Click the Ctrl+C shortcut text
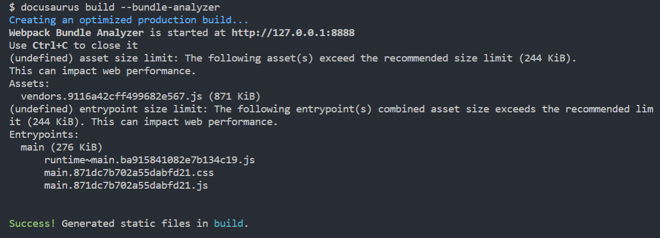 pos(51,46)
